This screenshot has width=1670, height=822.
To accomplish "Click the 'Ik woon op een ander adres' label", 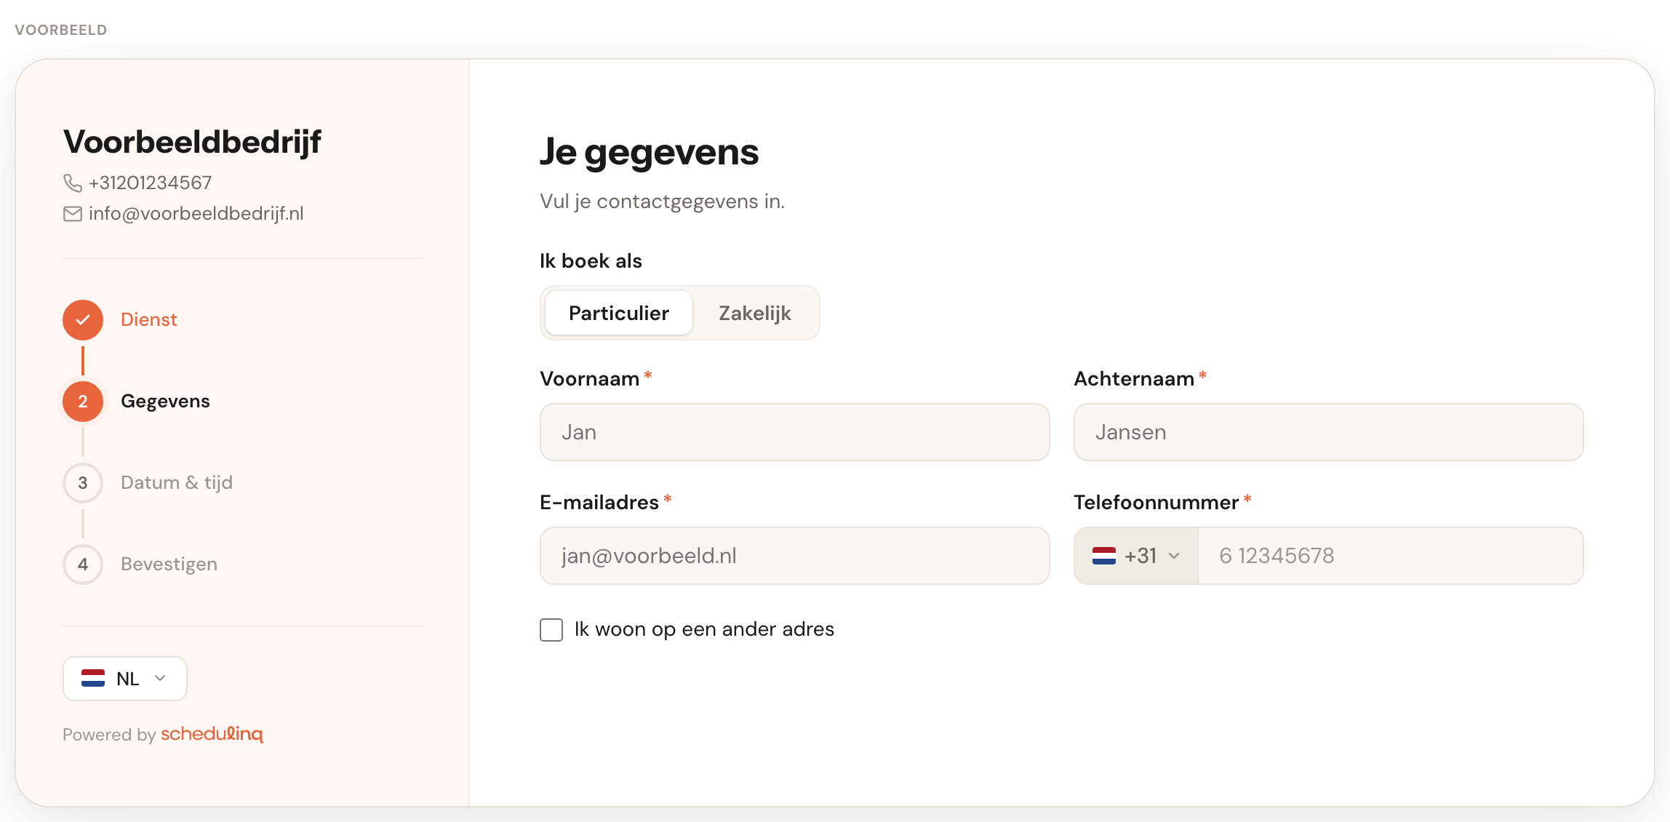I will pos(704,630).
